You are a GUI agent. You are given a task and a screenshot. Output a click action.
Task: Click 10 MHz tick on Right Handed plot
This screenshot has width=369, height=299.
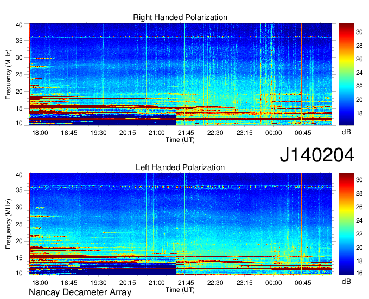click(x=19, y=123)
